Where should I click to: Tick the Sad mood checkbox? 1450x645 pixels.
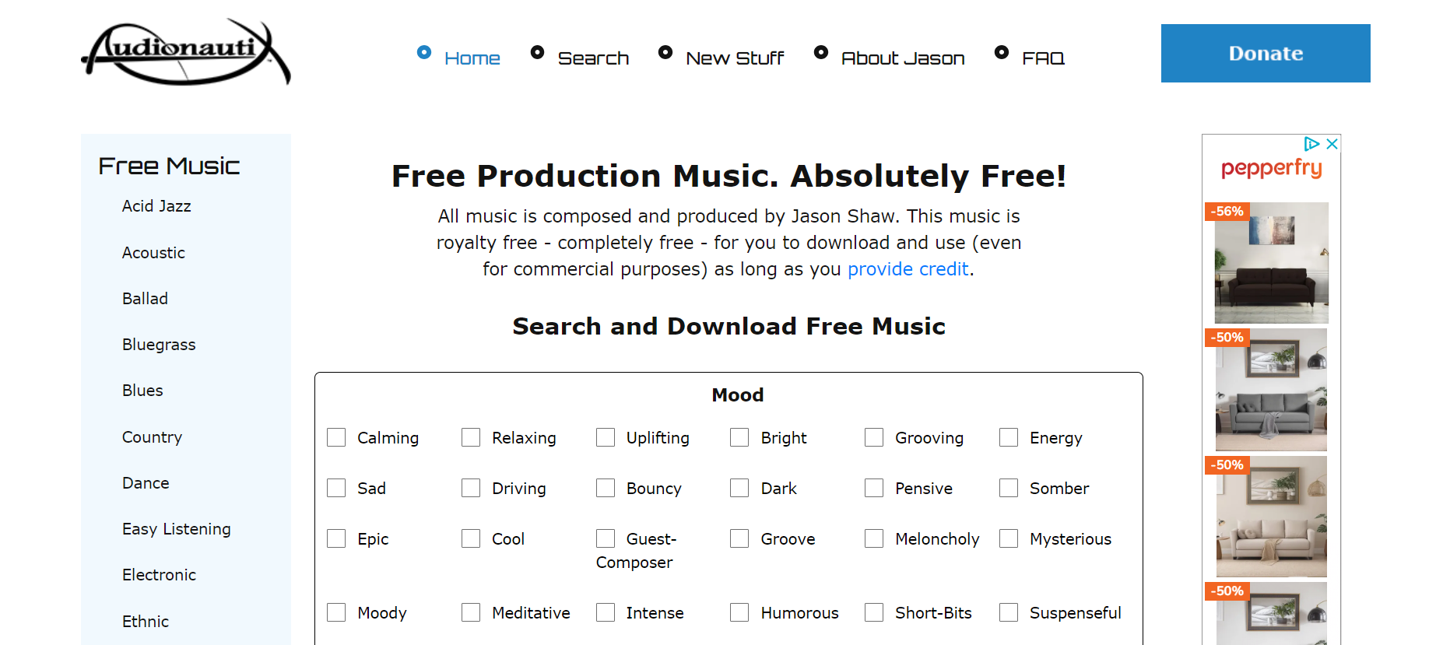pos(336,488)
